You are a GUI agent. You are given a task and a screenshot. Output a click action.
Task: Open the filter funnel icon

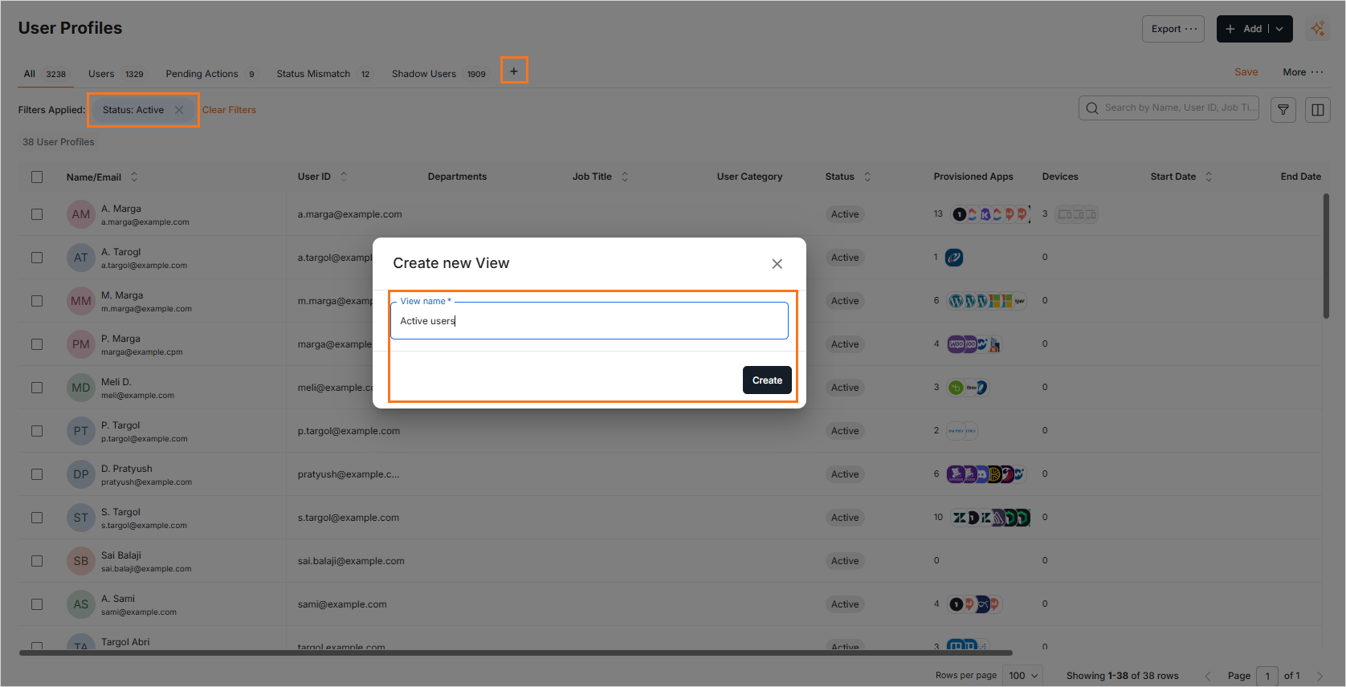point(1283,110)
